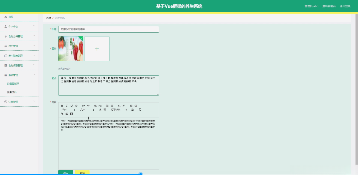Image resolution: width=358 pixels, height=175 pixels.
Task: Insert a blockquote in the content editor
Action: tap(83, 106)
